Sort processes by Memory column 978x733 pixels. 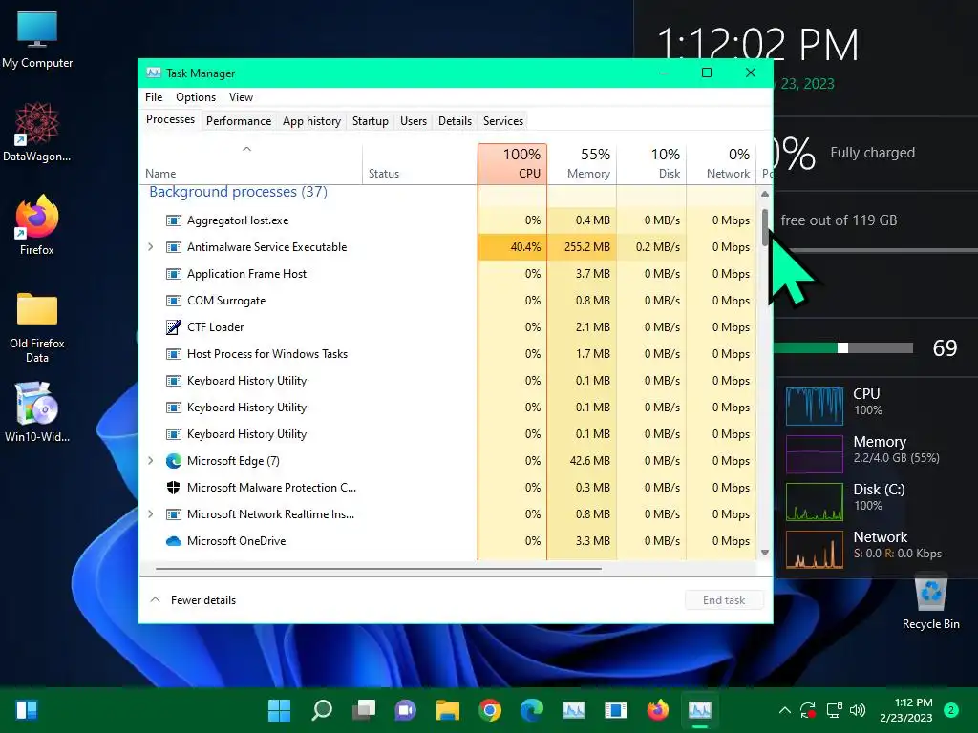pos(582,164)
